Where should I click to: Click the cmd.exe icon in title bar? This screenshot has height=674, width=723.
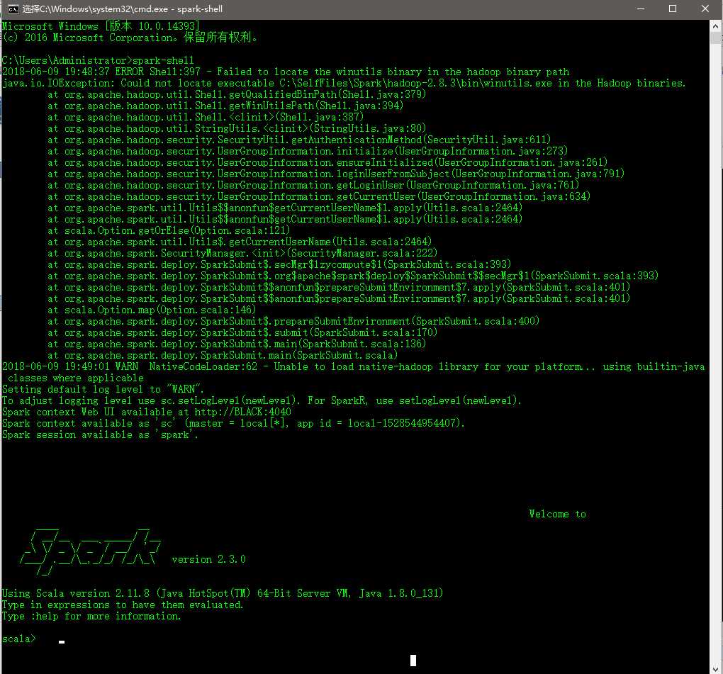coord(13,9)
